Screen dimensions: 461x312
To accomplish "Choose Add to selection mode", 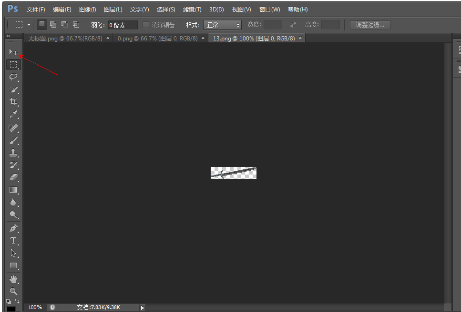I will [x=53, y=25].
